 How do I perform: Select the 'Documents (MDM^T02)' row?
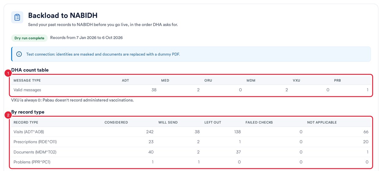tap(191, 152)
